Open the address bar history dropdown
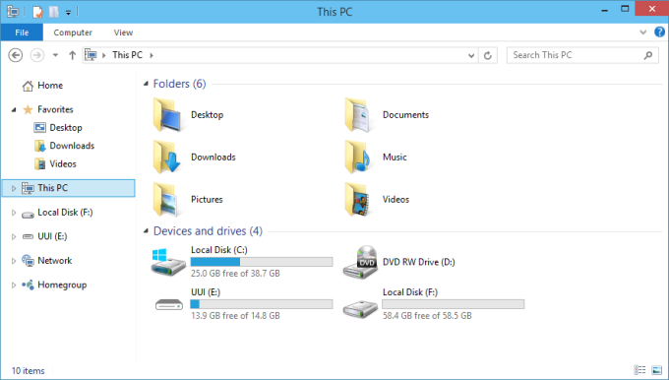This screenshot has width=669, height=380. tap(471, 55)
